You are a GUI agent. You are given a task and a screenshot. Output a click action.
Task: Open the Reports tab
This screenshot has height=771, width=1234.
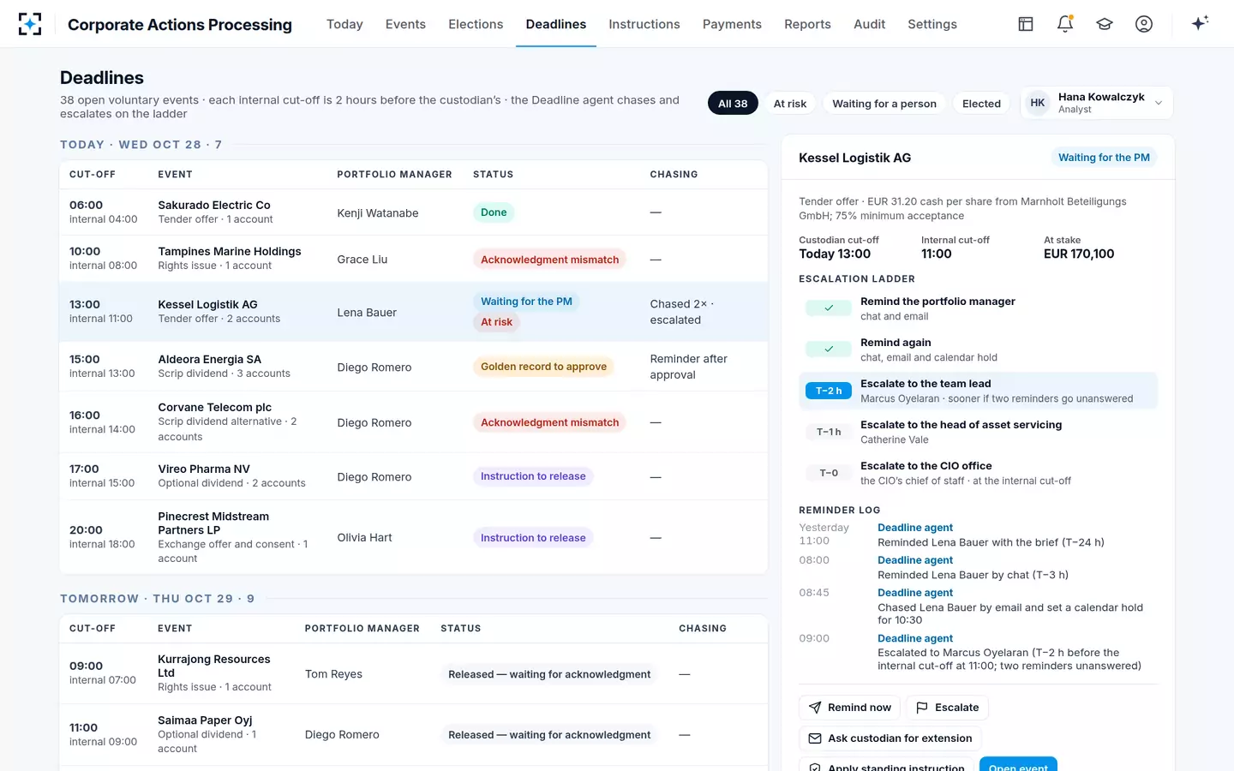pyautogui.click(x=807, y=24)
